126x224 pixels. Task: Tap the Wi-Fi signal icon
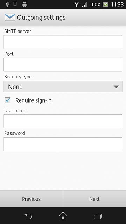77,5
